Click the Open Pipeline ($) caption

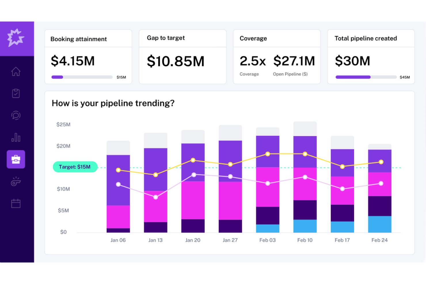(x=290, y=74)
